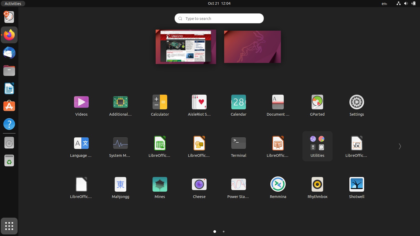Launch LibreOffice Writer from the dock

point(9,88)
